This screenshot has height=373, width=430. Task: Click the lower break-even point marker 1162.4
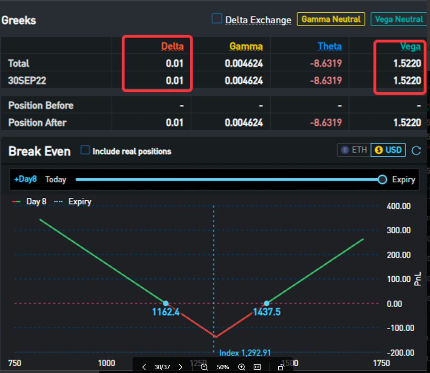coord(166,303)
